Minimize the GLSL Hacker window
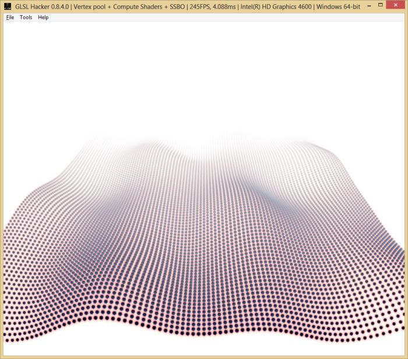This screenshot has width=408, height=359. (x=369, y=5)
